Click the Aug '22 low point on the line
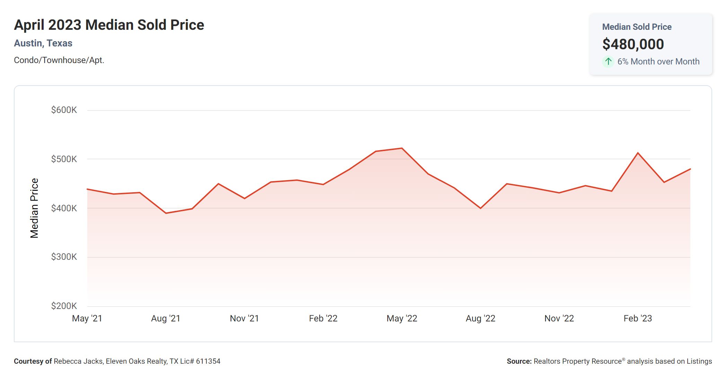Image resolution: width=726 pixels, height=381 pixels. (480, 208)
